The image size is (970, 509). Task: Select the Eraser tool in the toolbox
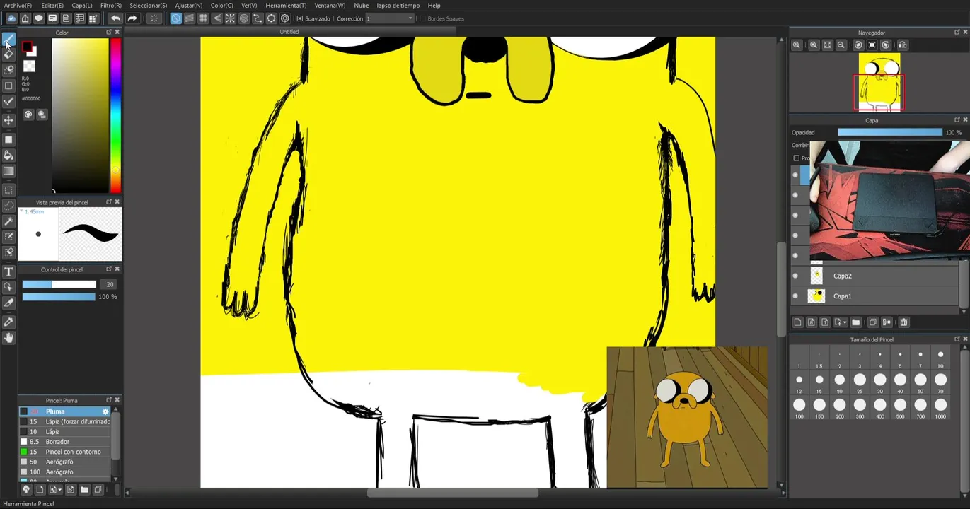pos(8,54)
